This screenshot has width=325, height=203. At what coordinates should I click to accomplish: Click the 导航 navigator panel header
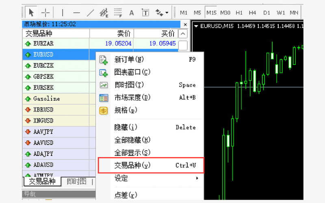tap(59, 194)
